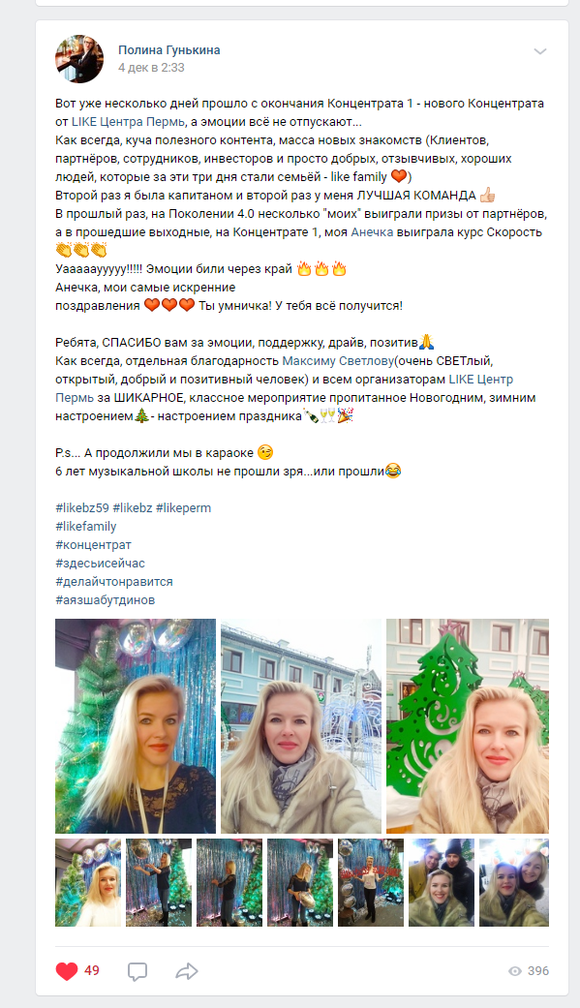580x1008 pixels.
Task: Open the Анечка mention link
Action: pyautogui.click(x=372, y=232)
